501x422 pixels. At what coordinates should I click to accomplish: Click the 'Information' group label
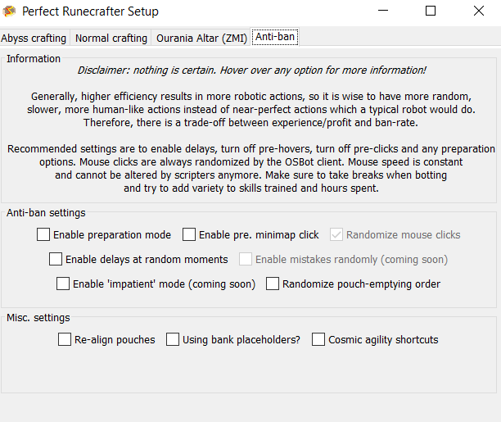point(34,58)
